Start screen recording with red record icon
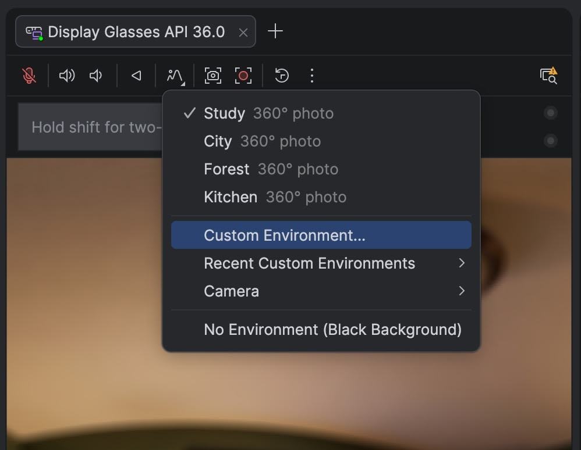Viewport: 581px width, 450px height. click(243, 76)
